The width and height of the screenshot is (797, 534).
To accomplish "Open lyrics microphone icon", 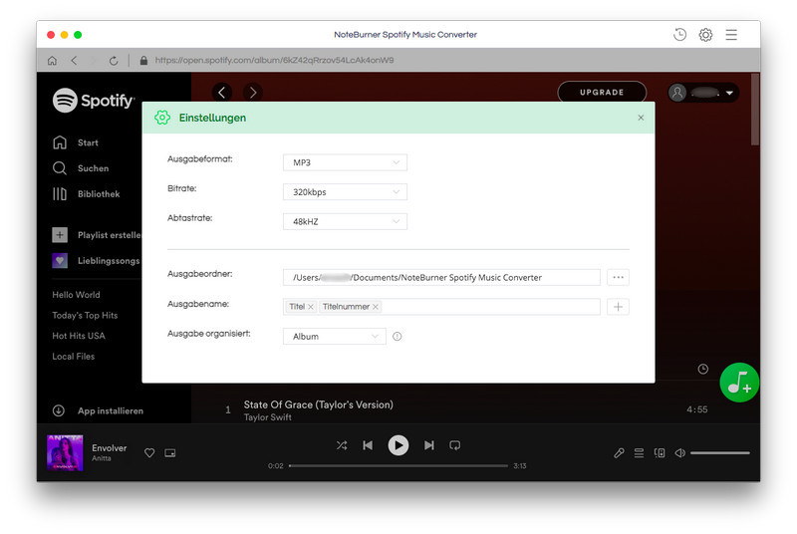I will coord(619,452).
